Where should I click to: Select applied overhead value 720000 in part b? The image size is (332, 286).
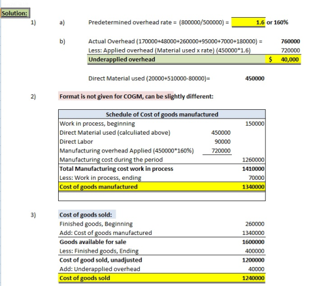click(x=290, y=50)
